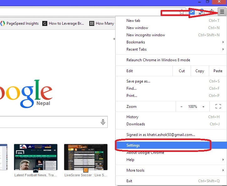The height and width of the screenshot is (186, 227).
Task: Click the bookmark star icon
Action: 182,12
